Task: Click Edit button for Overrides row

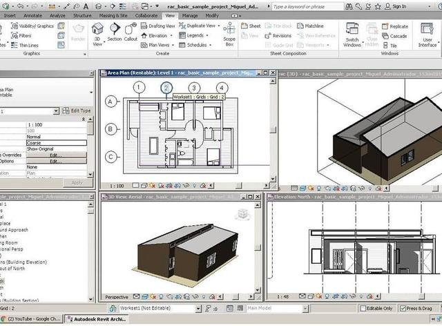Action: [56, 155]
